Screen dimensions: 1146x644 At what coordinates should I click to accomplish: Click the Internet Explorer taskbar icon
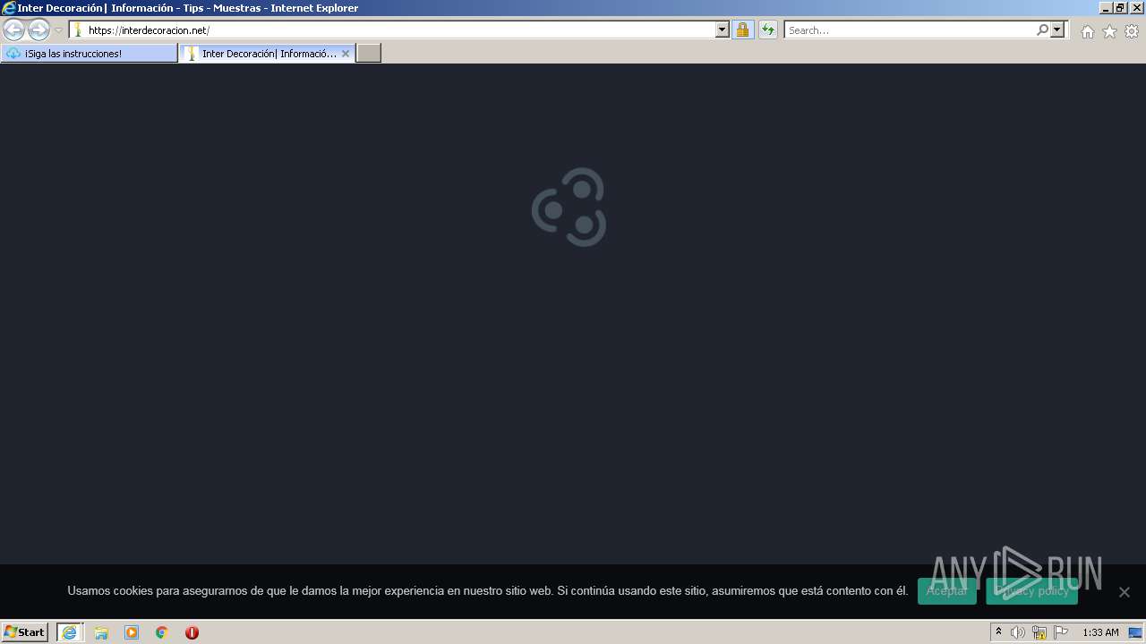[70, 632]
